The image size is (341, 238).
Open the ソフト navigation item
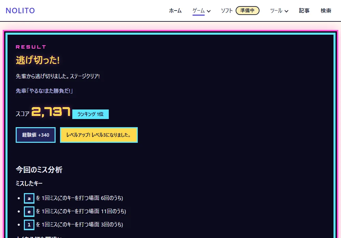(227, 11)
